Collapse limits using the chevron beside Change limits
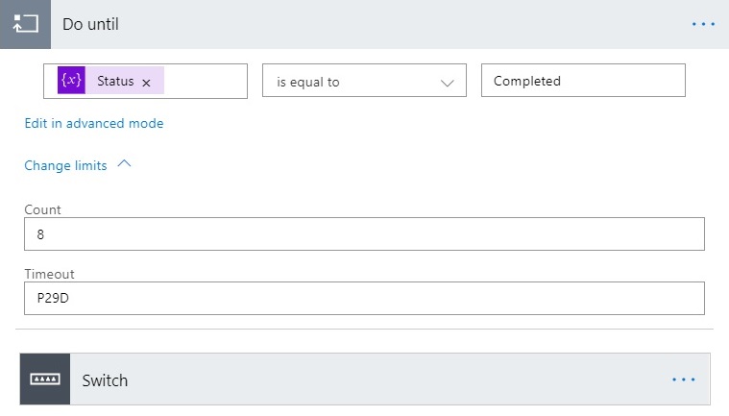 click(x=124, y=164)
